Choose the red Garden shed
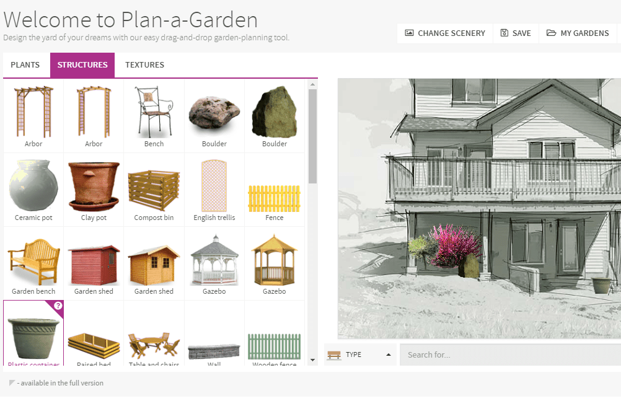 (x=94, y=265)
